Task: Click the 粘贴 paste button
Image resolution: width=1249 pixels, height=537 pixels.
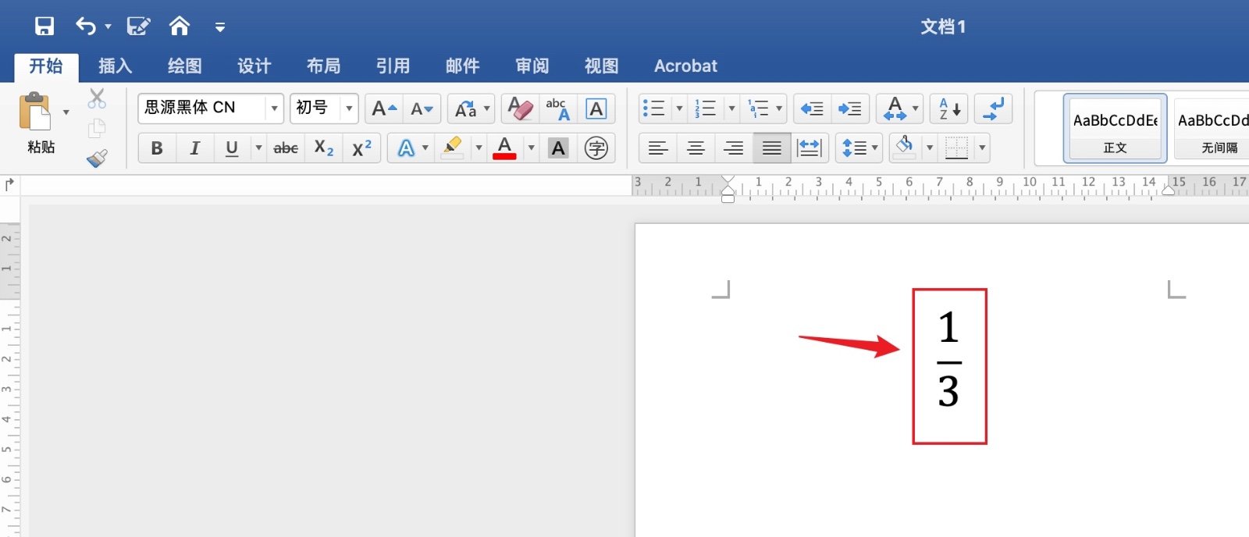Action: (x=36, y=123)
